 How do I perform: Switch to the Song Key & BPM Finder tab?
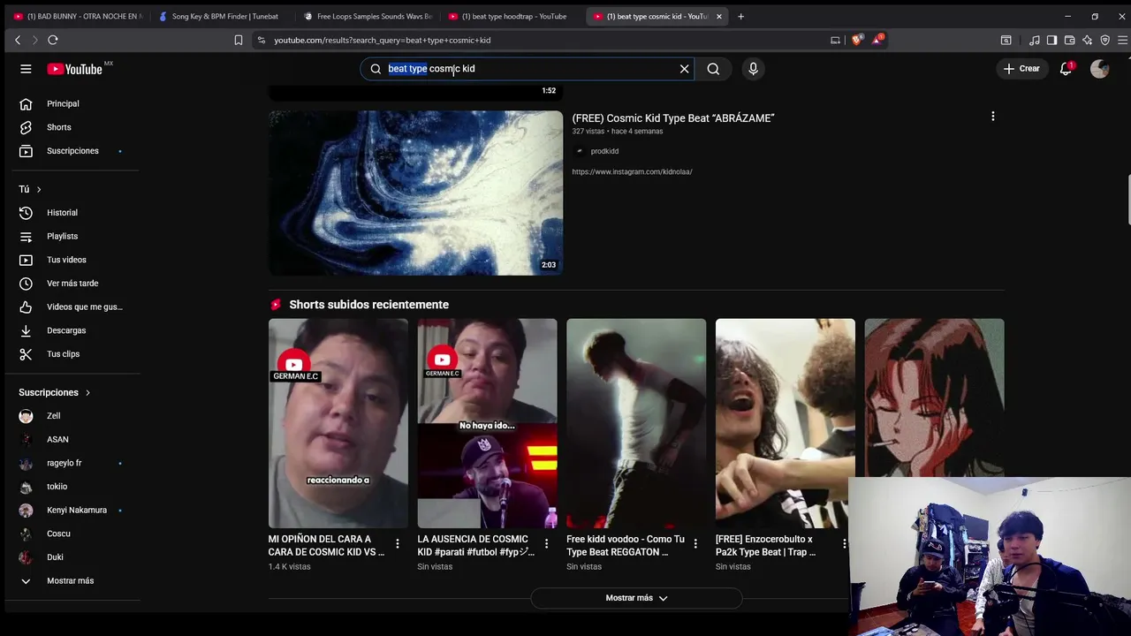pos(221,16)
